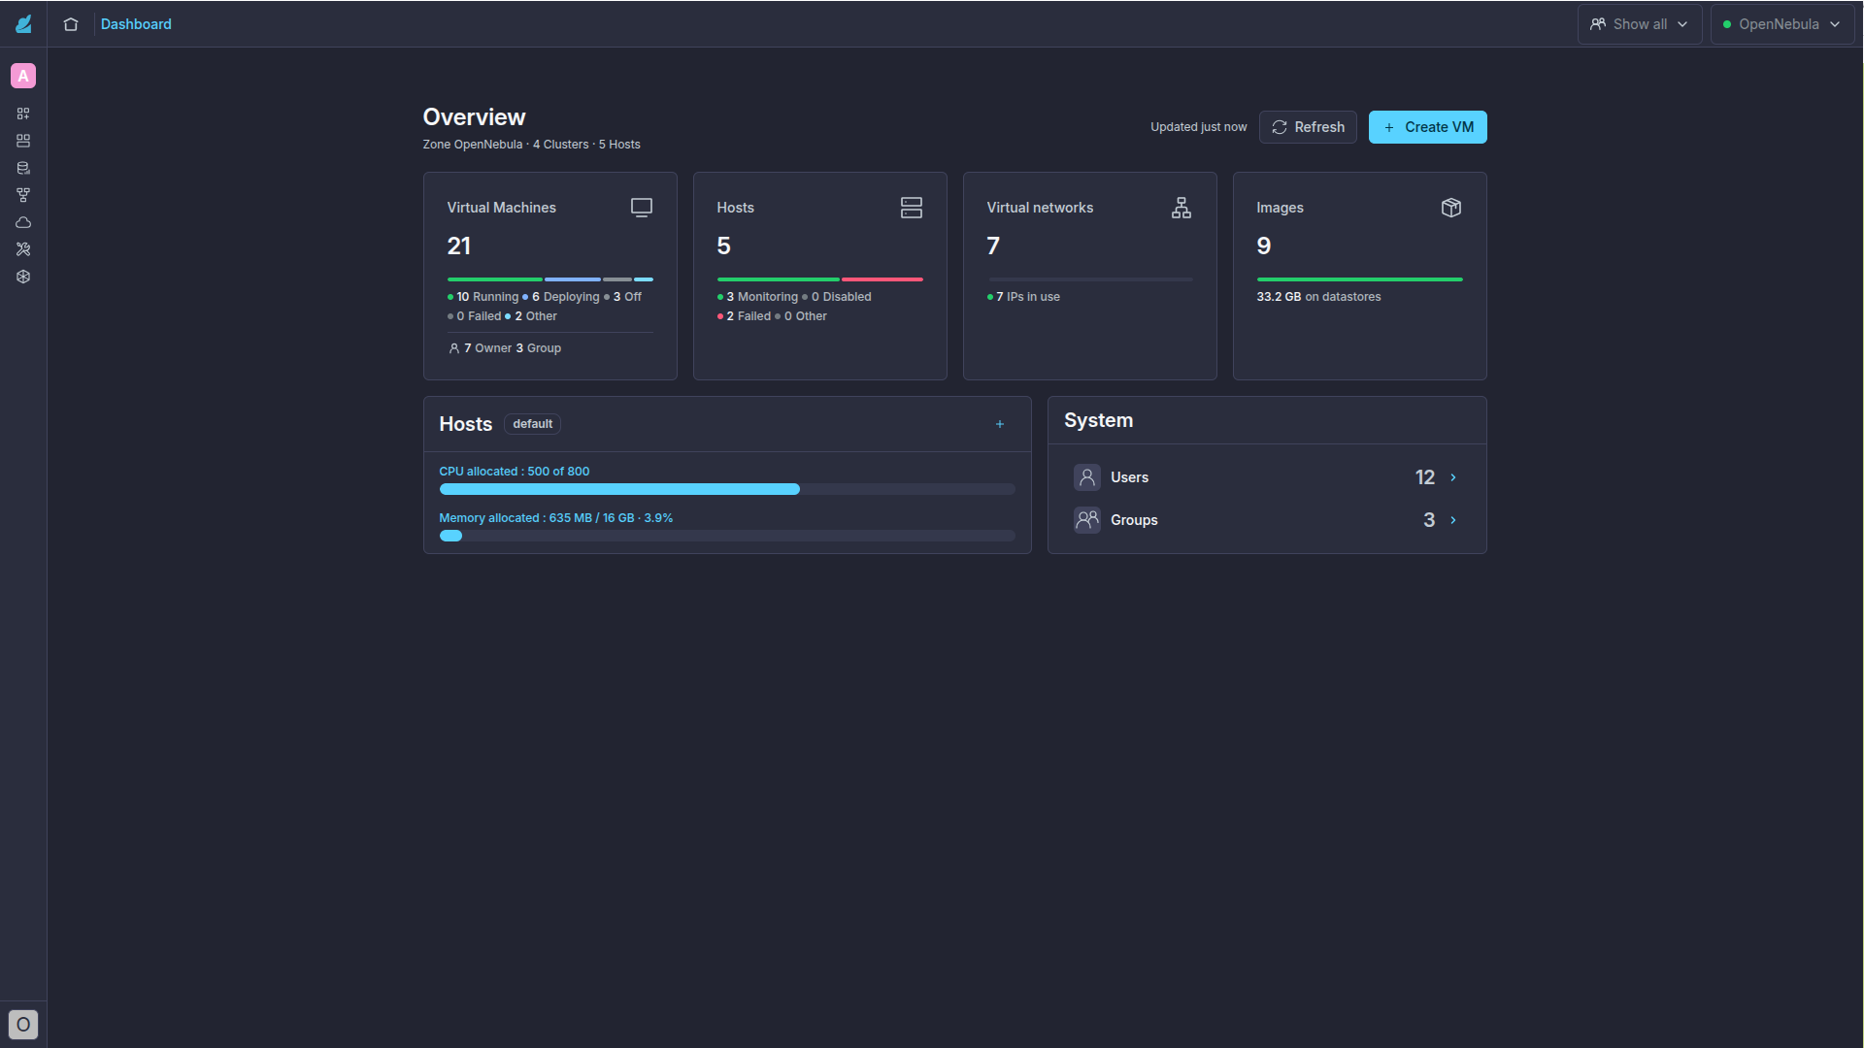Click the Groups count '3'
This screenshot has width=1864, height=1048.
[1429, 520]
